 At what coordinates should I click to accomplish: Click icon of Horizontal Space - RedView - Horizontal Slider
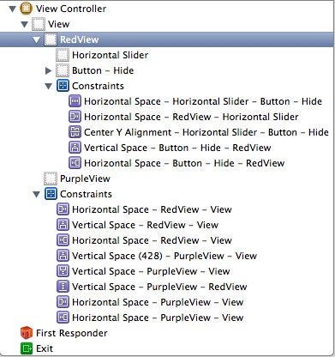pos(75,117)
